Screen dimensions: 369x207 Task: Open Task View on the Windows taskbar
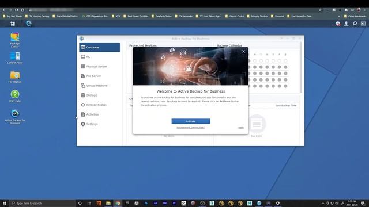pos(89,203)
